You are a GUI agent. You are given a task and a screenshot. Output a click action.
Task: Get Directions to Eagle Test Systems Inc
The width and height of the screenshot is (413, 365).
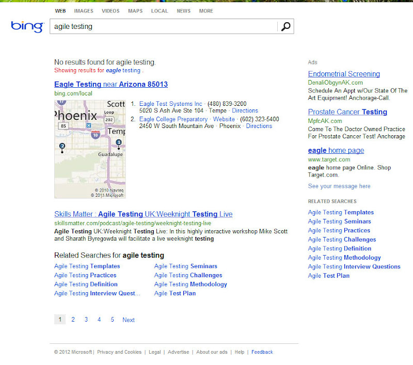click(245, 110)
